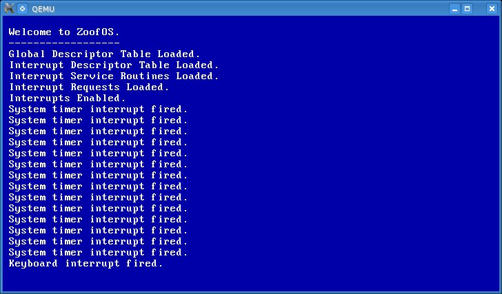Click the blank blue area below keyboard message
Image resolution: width=502 pixels, height=294 pixels.
250,279
